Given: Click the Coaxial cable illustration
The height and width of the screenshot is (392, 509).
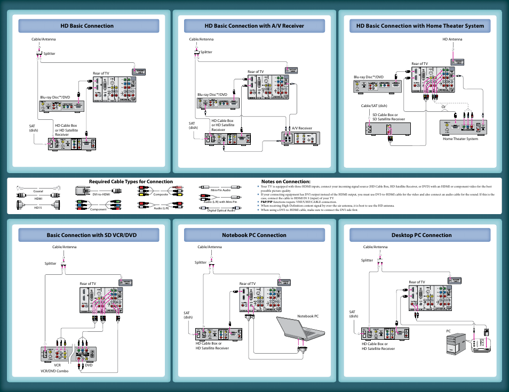Looking at the screenshot, I should tap(38, 187).
